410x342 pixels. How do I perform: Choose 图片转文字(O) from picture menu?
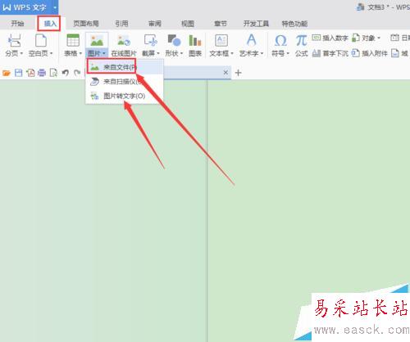pos(125,96)
